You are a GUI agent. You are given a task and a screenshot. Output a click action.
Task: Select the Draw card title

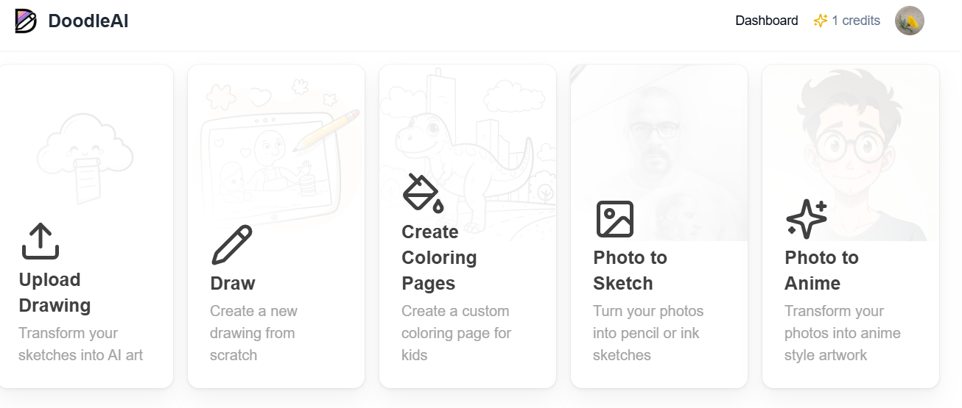click(233, 283)
